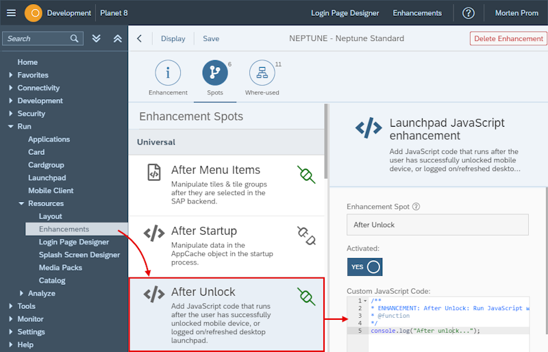Screen dimensions: 548x352
Task: Expand the Help tree node
Action: pyautogui.click(x=11, y=344)
